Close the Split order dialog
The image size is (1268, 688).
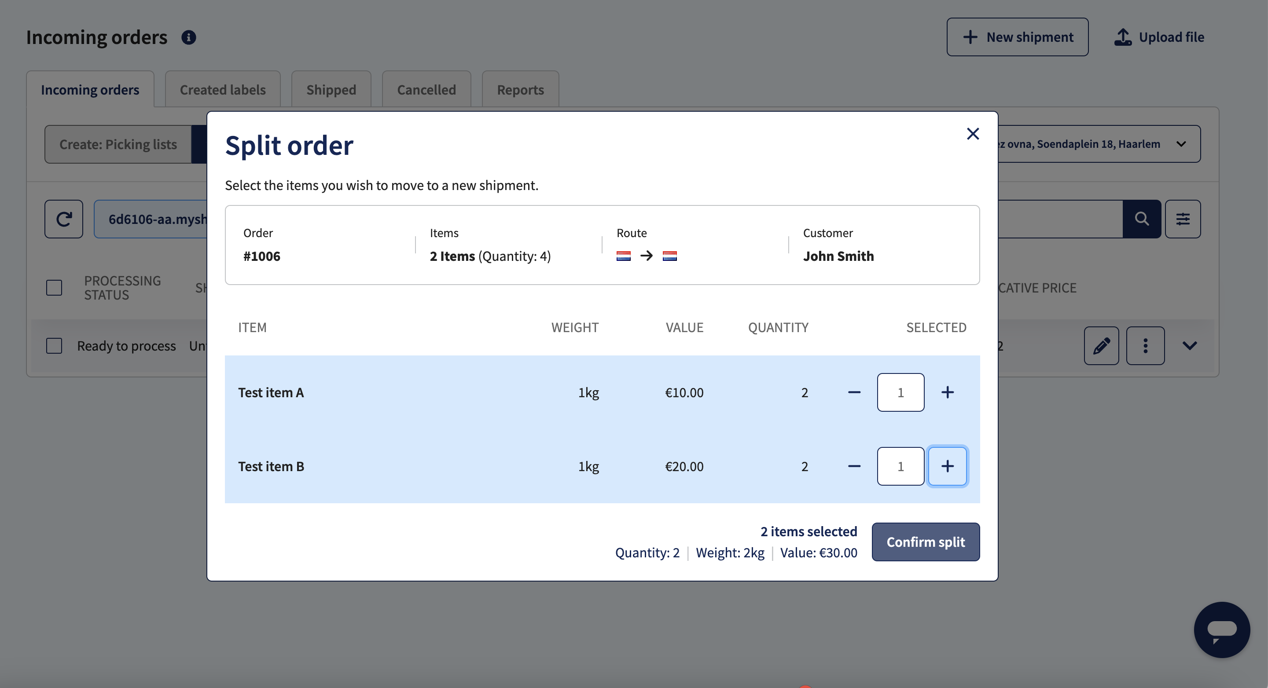pyautogui.click(x=973, y=134)
